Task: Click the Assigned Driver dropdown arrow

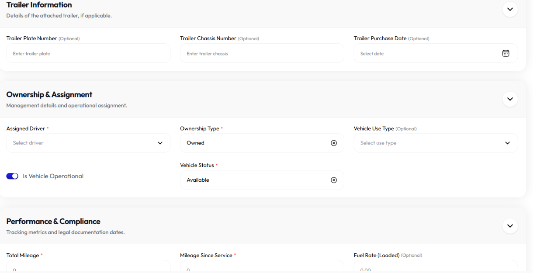Action: 160,143
